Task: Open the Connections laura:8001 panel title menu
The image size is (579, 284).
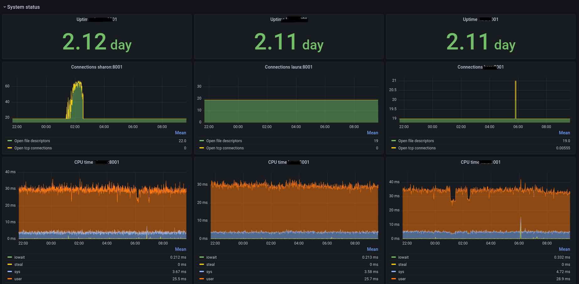Action: coord(289,67)
